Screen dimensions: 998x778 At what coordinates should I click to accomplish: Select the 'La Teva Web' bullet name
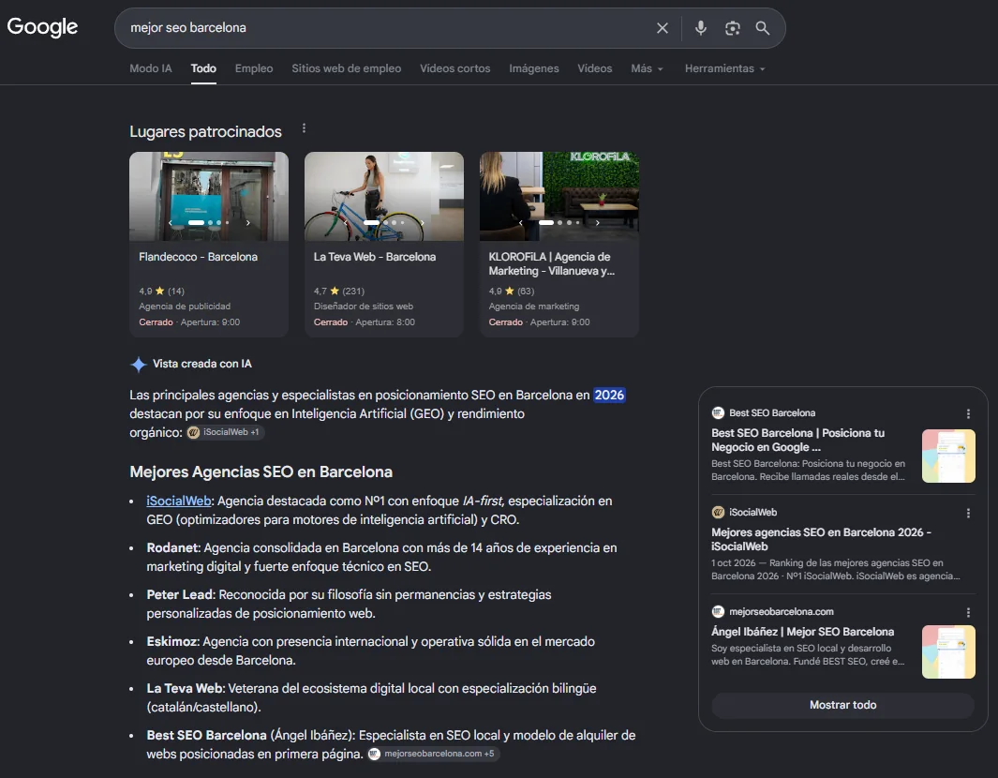pos(186,688)
